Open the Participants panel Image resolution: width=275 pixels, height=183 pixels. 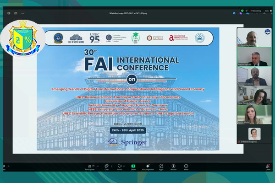(x=90, y=167)
